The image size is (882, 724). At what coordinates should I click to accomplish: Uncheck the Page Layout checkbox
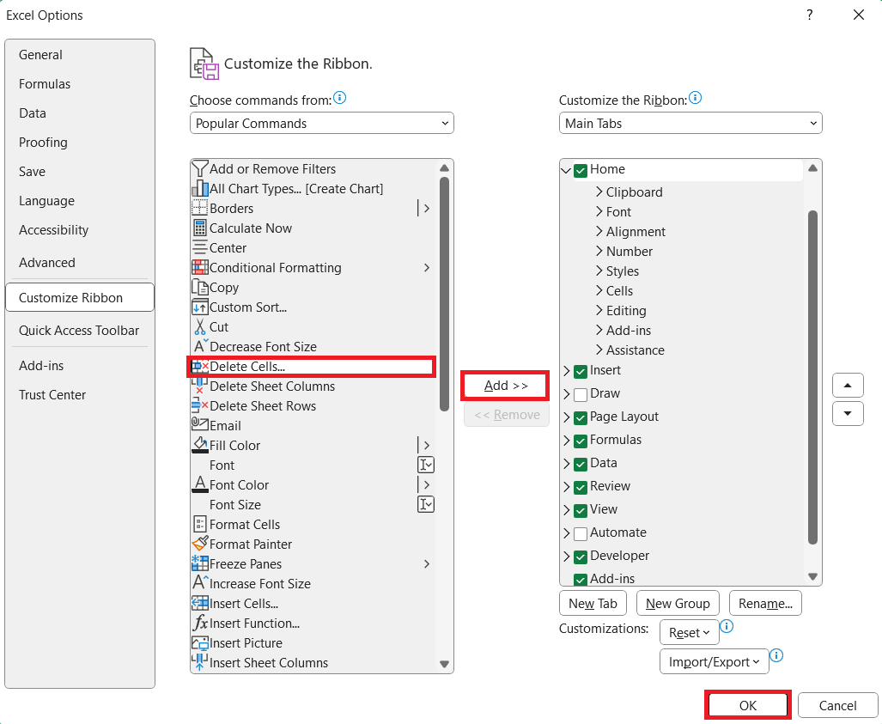pyautogui.click(x=581, y=417)
